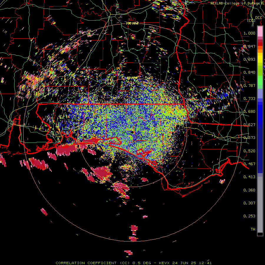The height and width of the screenshot is (265, 265).
Task: Click the TH label below the scale
Action: click(x=253, y=229)
